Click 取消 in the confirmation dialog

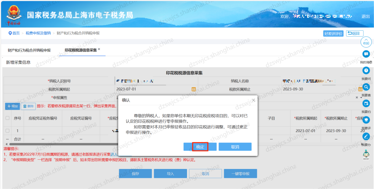point(235,147)
